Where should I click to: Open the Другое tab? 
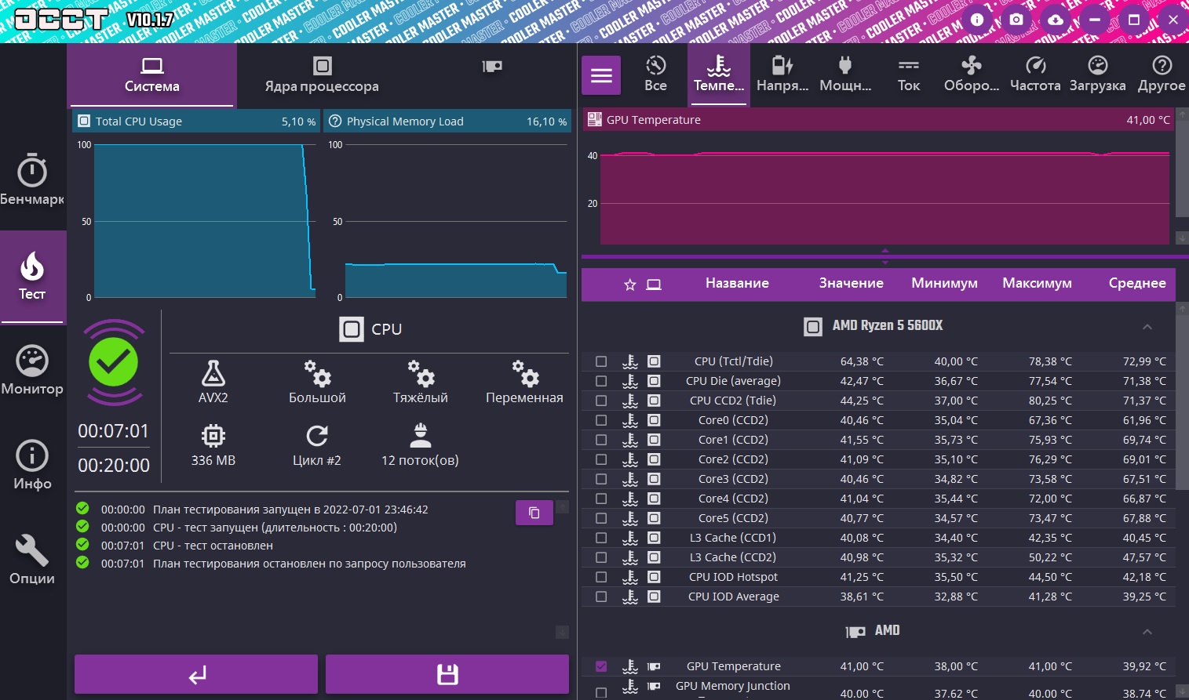(1162, 75)
